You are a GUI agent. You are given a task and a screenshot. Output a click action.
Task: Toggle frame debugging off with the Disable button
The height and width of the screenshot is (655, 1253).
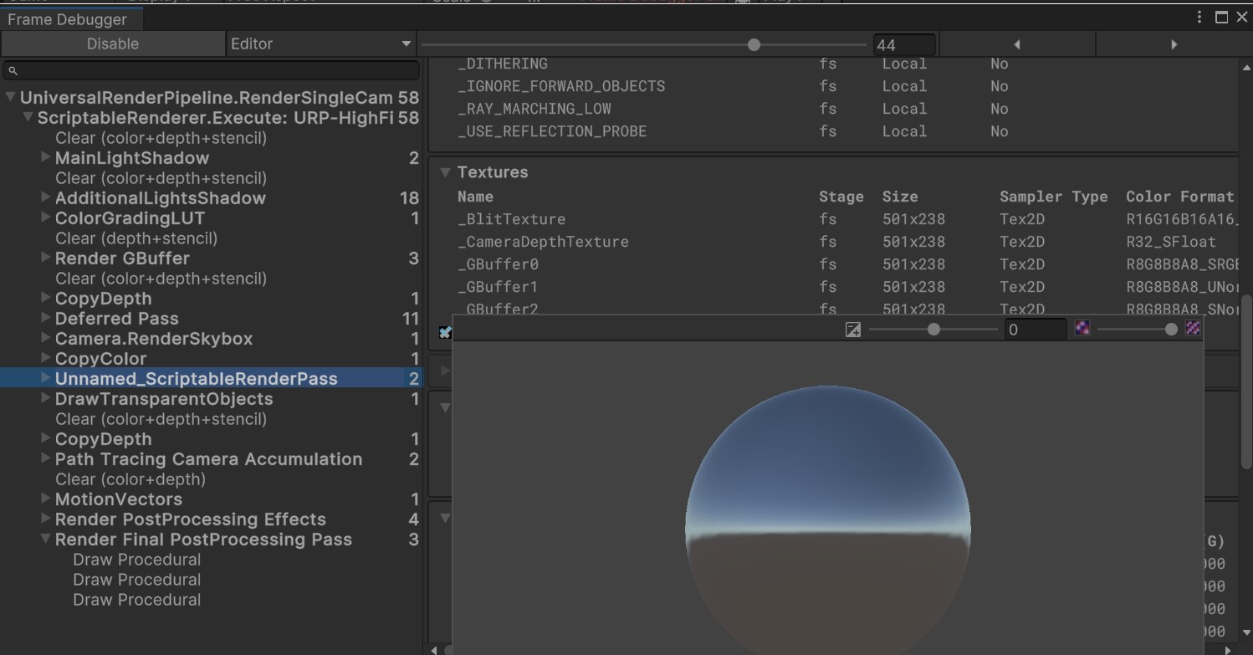click(x=112, y=43)
